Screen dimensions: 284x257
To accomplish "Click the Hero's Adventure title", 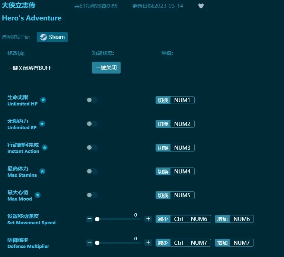I will point(32,18).
